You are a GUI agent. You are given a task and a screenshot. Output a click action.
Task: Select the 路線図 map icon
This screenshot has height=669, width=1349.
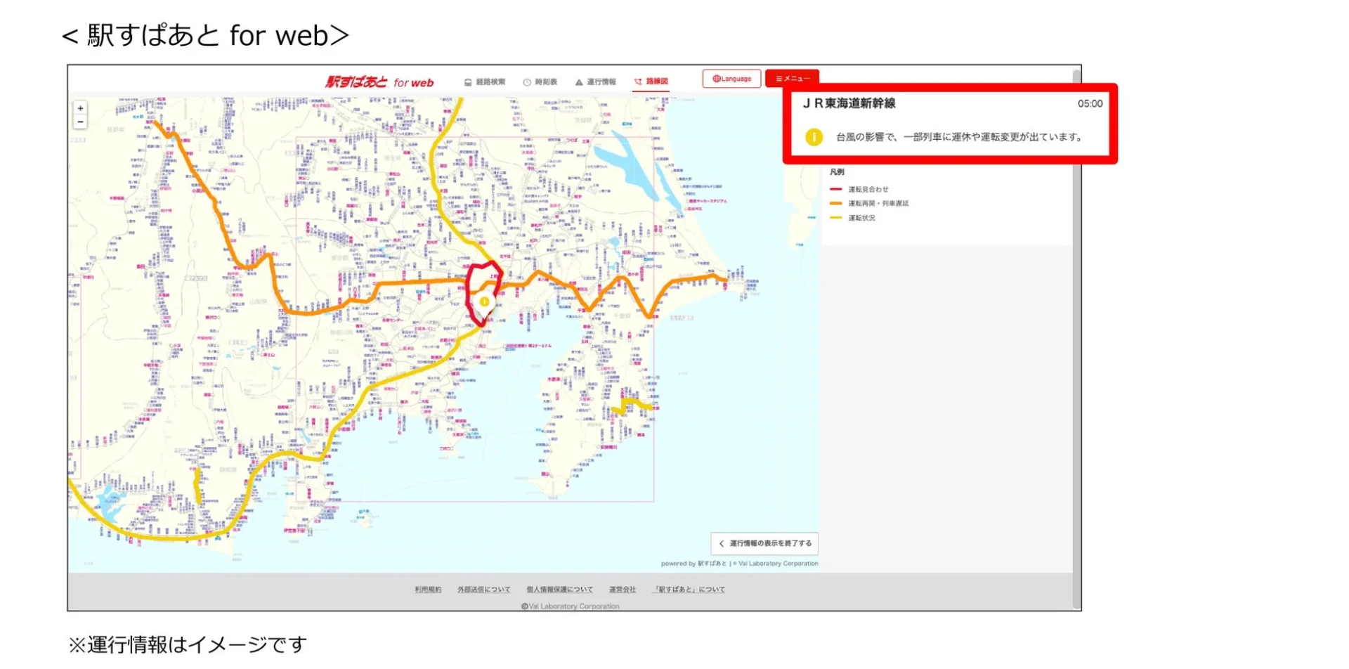pos(639,81)
